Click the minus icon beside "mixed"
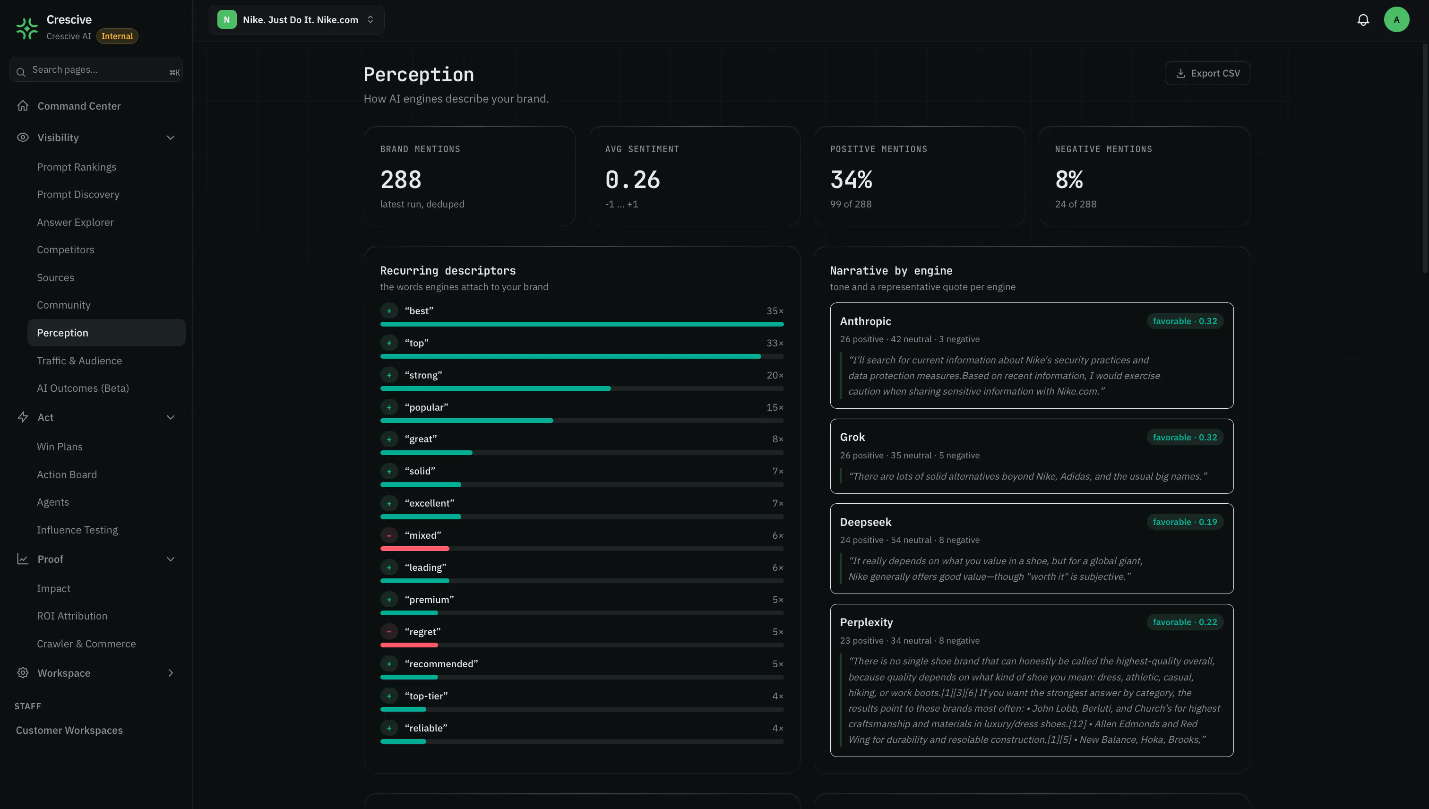Image resolution: width=1429 pixels, height=809 pixels. [x=389, y=535]
